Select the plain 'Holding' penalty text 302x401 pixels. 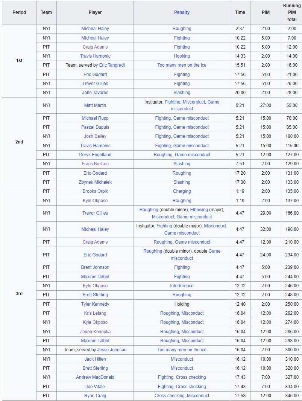(x=182, y=304)
